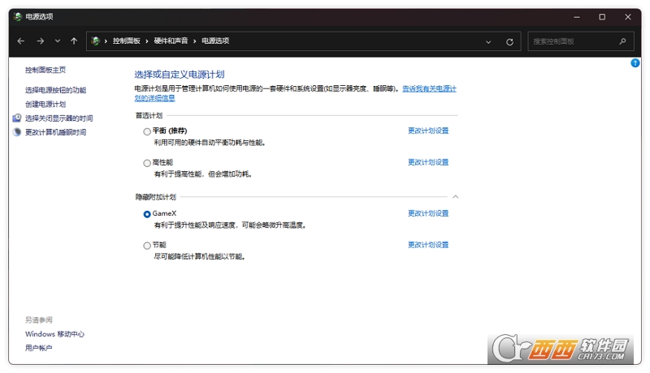This screenshot has height=373, width=650.
Task: Open Windows 移动中心 link
Action: click(x=54, y=334)
